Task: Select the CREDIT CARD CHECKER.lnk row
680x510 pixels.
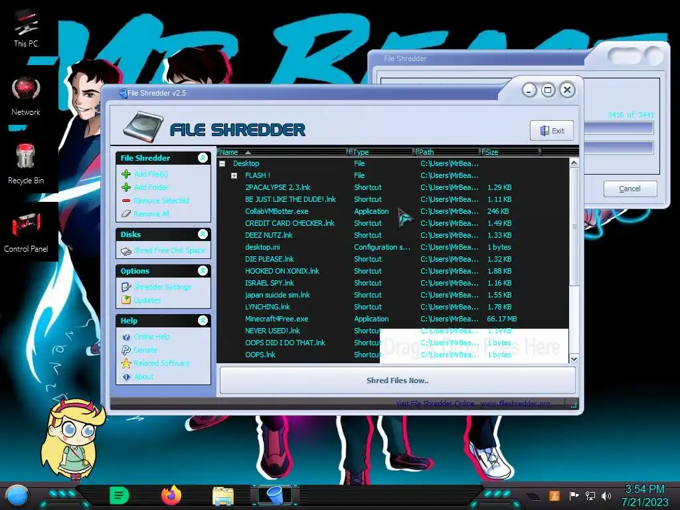Action: (x=392, y=223)
